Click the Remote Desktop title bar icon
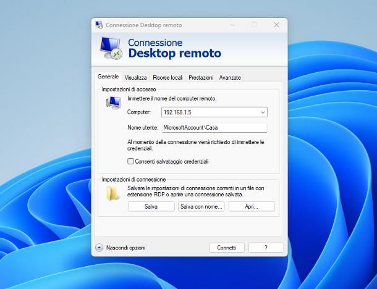This screenshot has height=289, width=377. pos(99,25)
